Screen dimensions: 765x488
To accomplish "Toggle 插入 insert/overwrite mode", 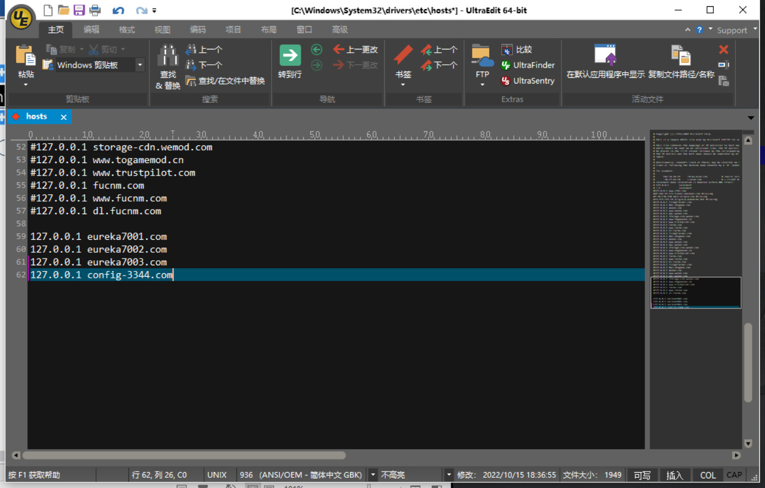I will [675, 475].
